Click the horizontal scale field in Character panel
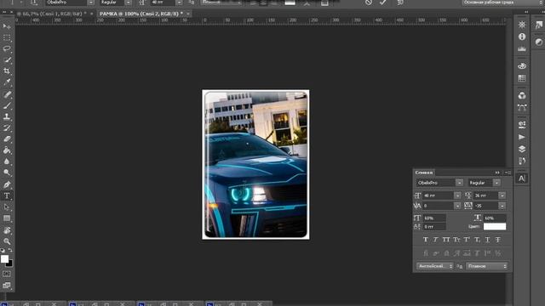The height and width of the screenshot is (306, 545). point(495,218)
